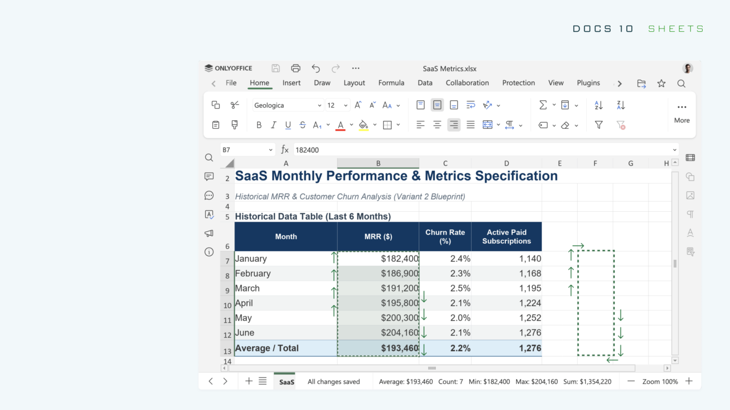Screen dimensions: 730x410
Task: Open the font size 12 dropdown
Action: [346, 105]
